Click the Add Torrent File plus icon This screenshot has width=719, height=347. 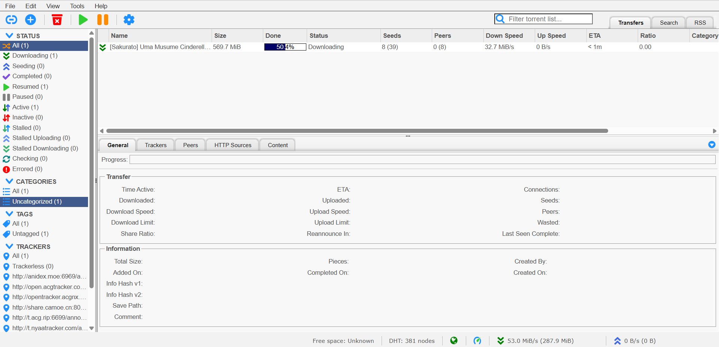pos(30,19)
